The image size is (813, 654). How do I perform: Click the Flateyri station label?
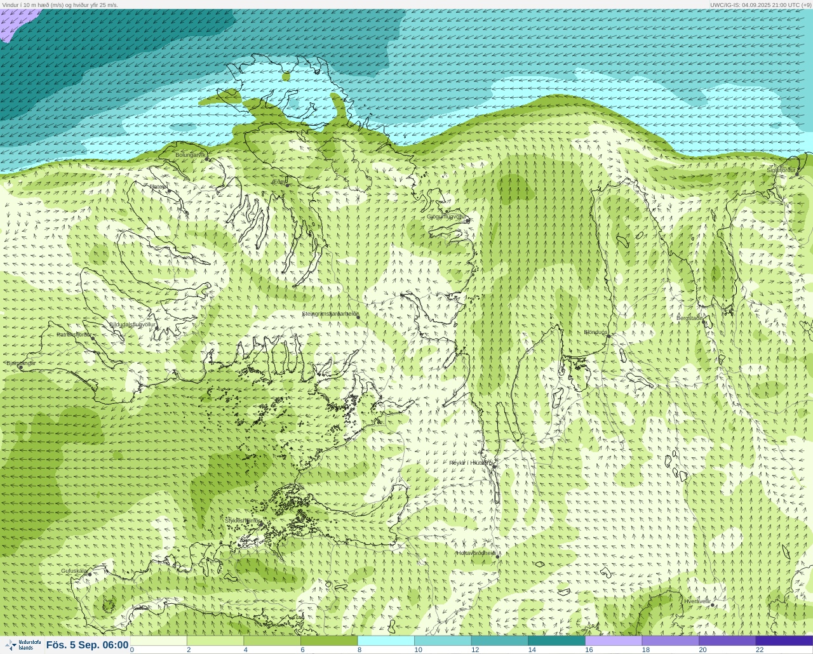coord(158,187)
